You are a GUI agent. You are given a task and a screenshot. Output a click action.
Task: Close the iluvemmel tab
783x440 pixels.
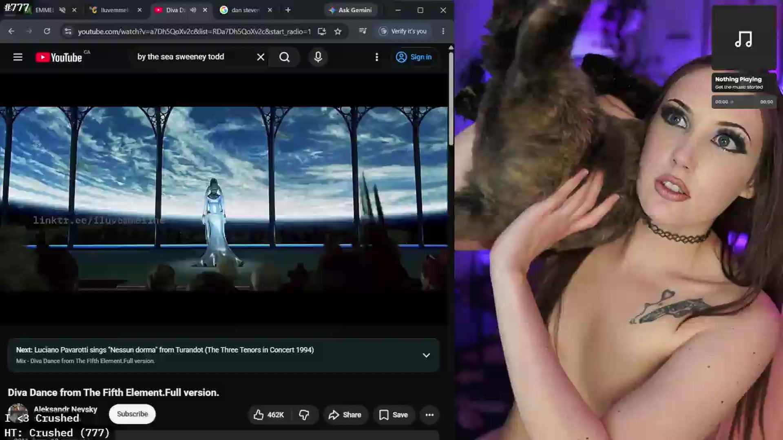pos(139,10)
